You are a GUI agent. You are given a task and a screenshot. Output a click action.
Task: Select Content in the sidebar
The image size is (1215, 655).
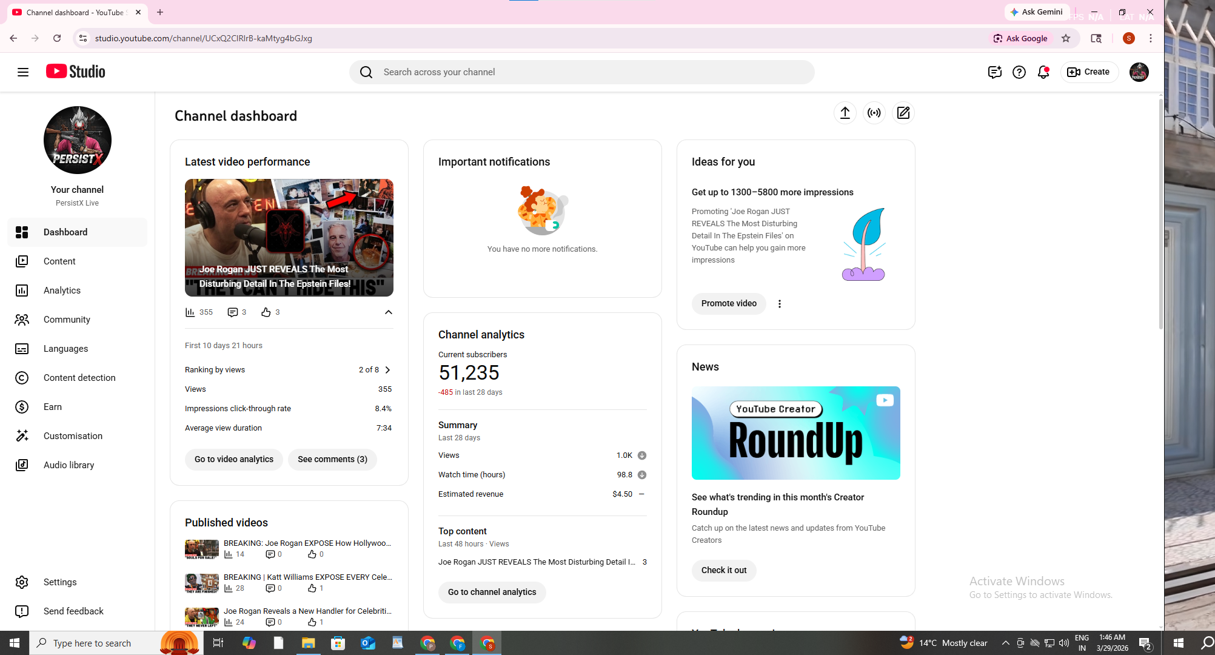pyautogui.click(x=59, y=261)
